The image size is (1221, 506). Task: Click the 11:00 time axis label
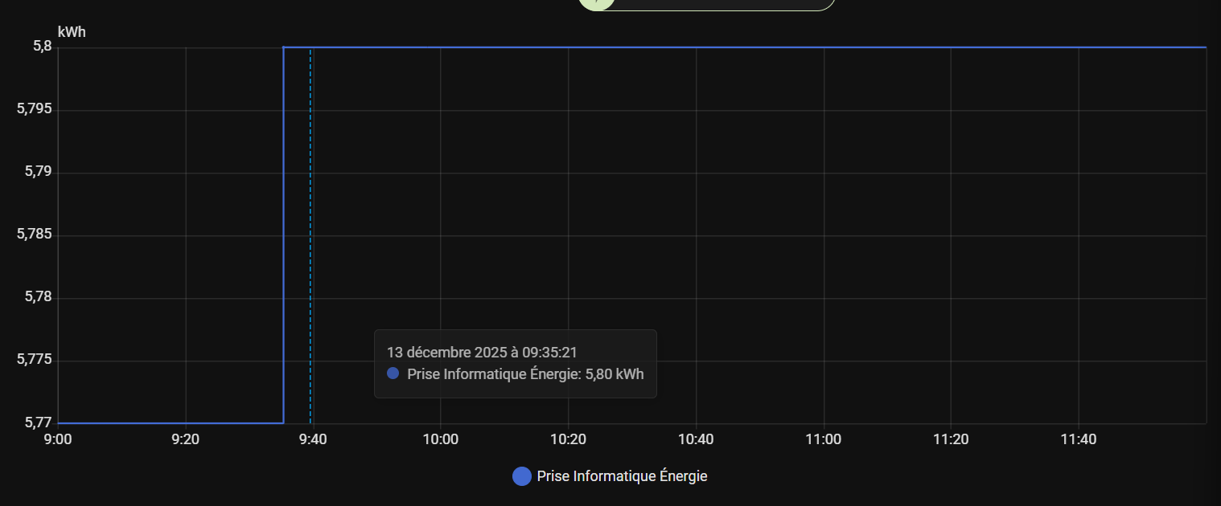[x=824, y=439]
